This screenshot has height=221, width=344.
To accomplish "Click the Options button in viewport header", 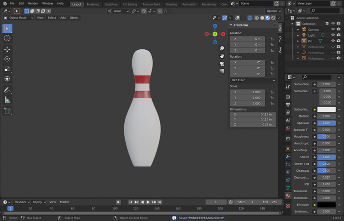I will 273,10.
